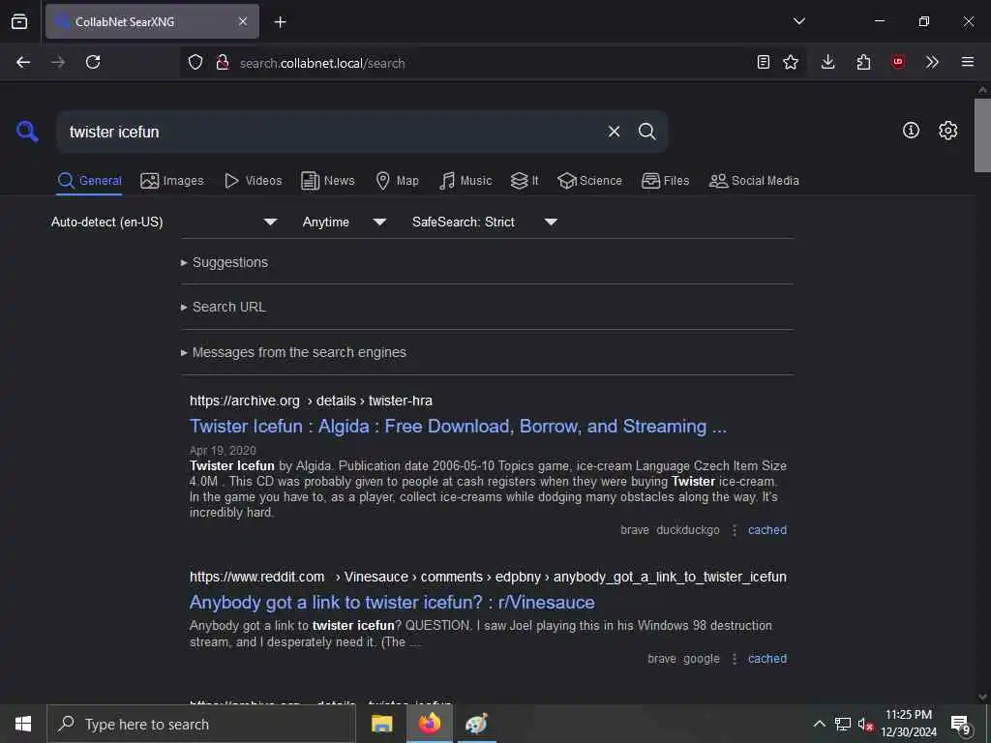
Task: Click the page vertical scrollbar thumb
Action: [x=982, y=134]
